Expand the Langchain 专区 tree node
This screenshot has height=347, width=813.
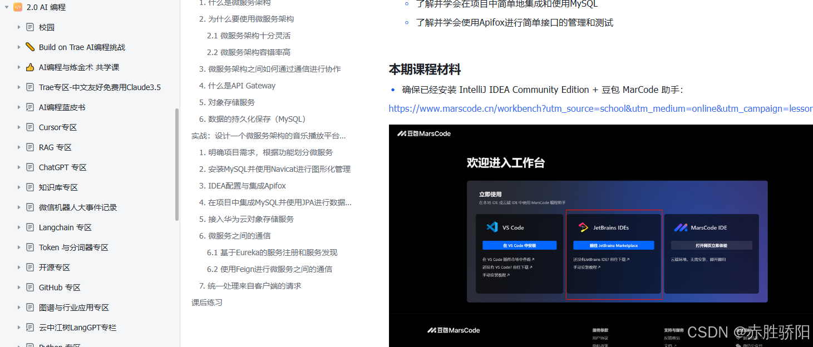(x=19, y=227)
